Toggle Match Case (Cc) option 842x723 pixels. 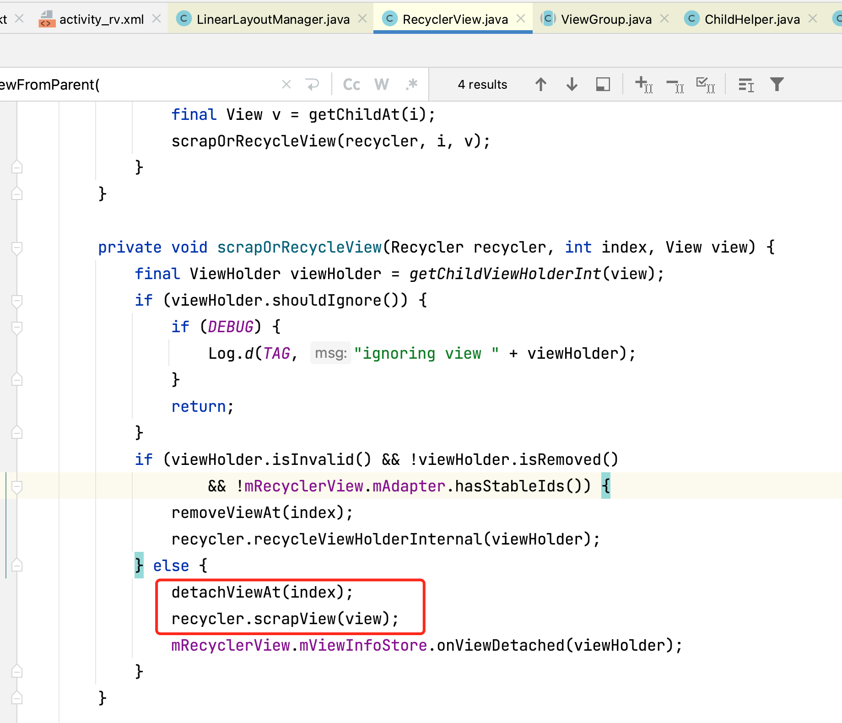(x=351, y=85)
